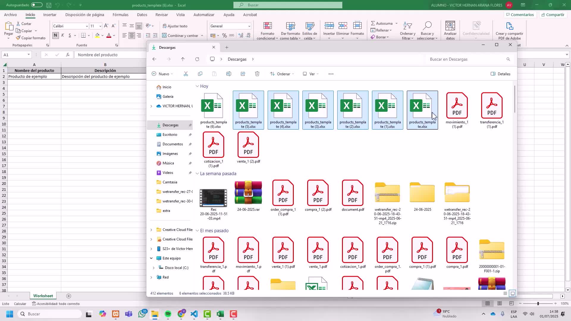Toggle Ajustar texto wrap text

click(x=175, y=26)
